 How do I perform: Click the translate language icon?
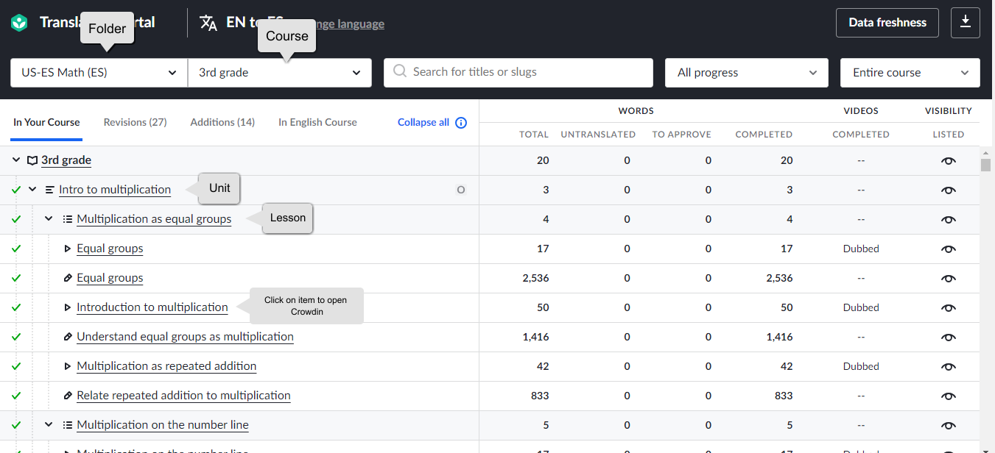point(208,23)
